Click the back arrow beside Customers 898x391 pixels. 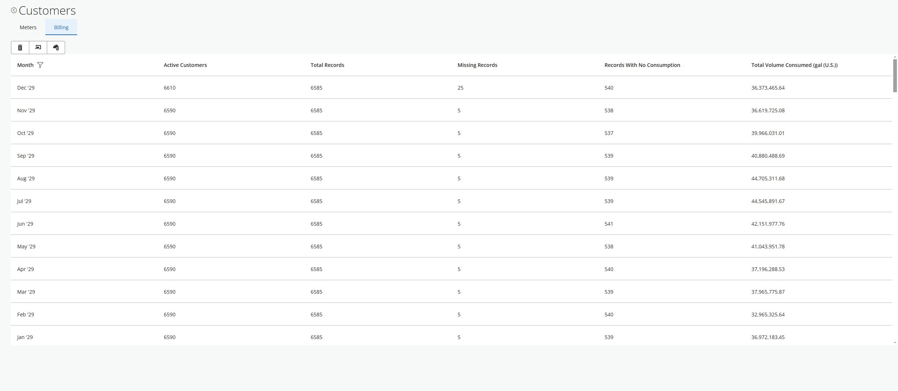click(x=14, y=10)
